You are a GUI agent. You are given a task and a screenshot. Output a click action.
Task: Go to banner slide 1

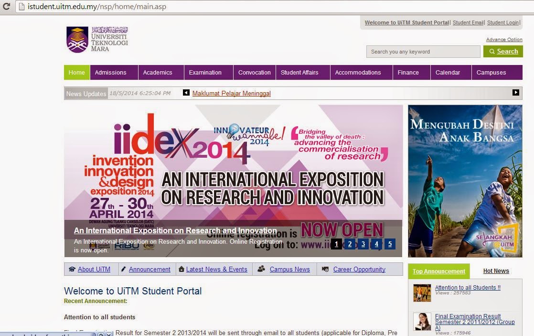336,244
